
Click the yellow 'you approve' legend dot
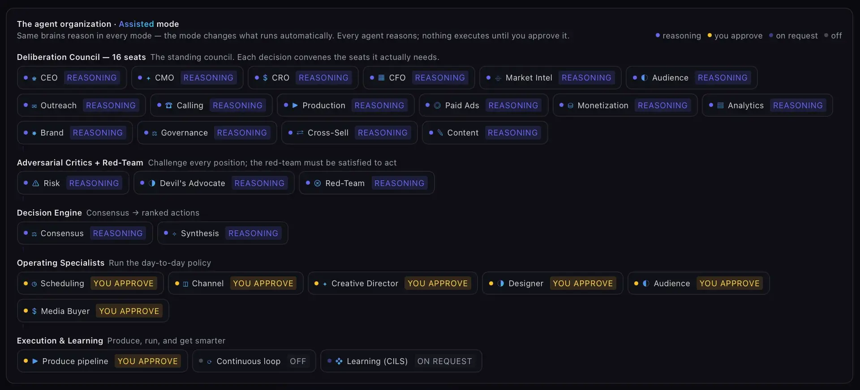[709, 35]
